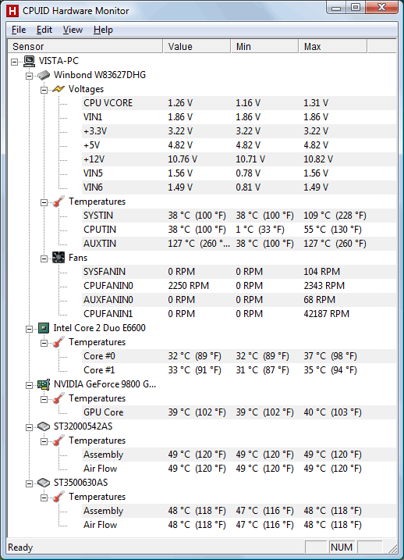404x560 pixels.
Task: Select the AUXTIN temperature row
Action: pos(239,244)
